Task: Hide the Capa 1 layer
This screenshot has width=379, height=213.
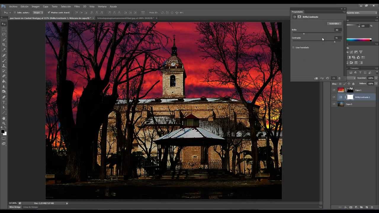Action: (x=334, y=90)
